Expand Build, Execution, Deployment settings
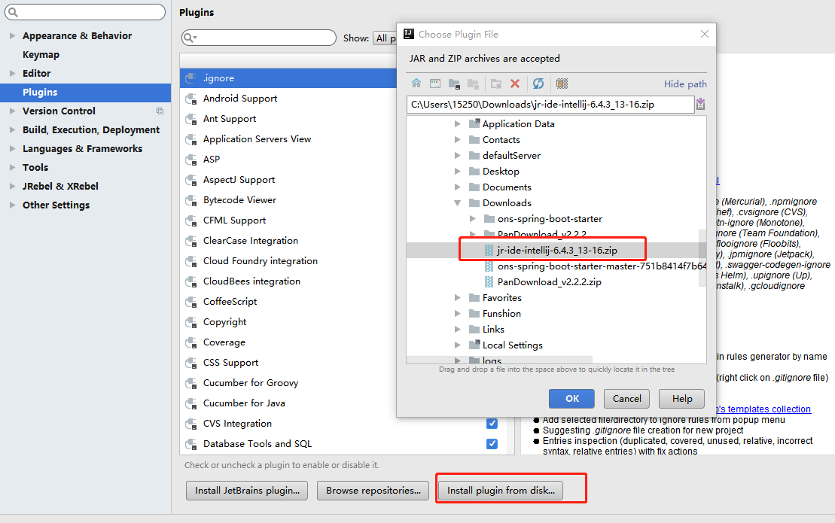The image size is (835, 523). pos(12,130)
